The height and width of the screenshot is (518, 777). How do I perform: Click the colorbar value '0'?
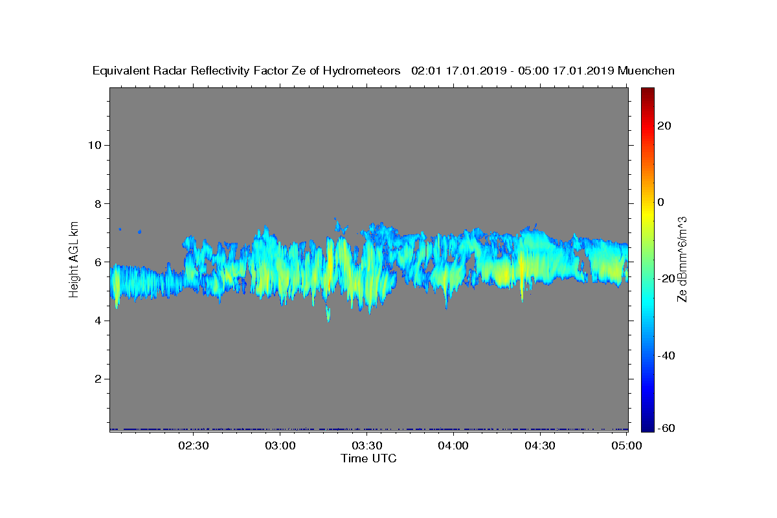point(661,202)
